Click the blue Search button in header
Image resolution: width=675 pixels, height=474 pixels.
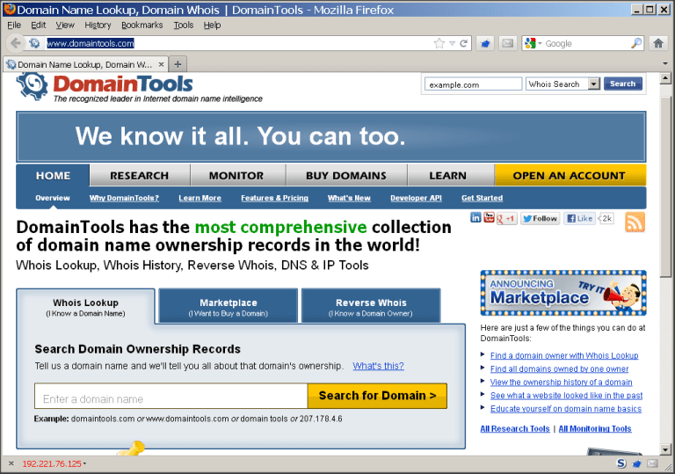[622, 84]
